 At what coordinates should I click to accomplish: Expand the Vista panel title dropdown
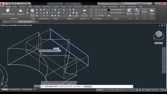(116, 19)
